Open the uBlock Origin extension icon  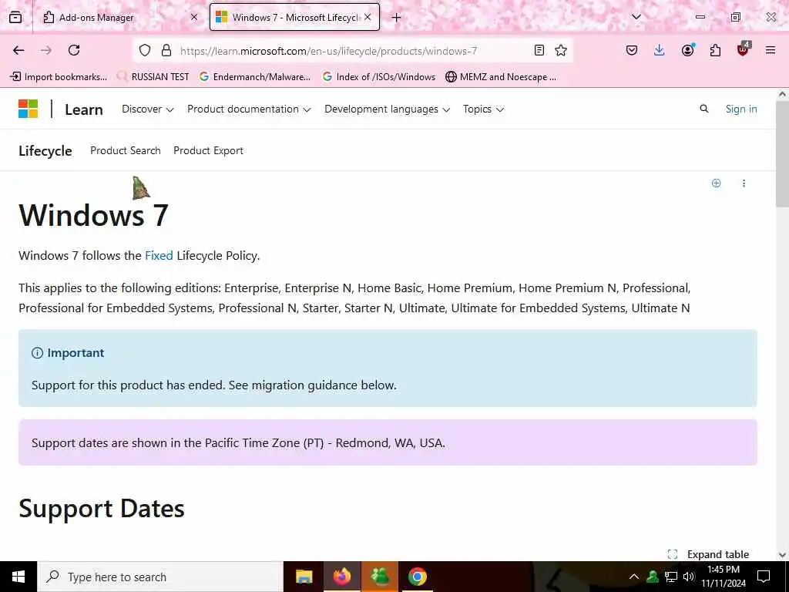(x=744, y=49)
